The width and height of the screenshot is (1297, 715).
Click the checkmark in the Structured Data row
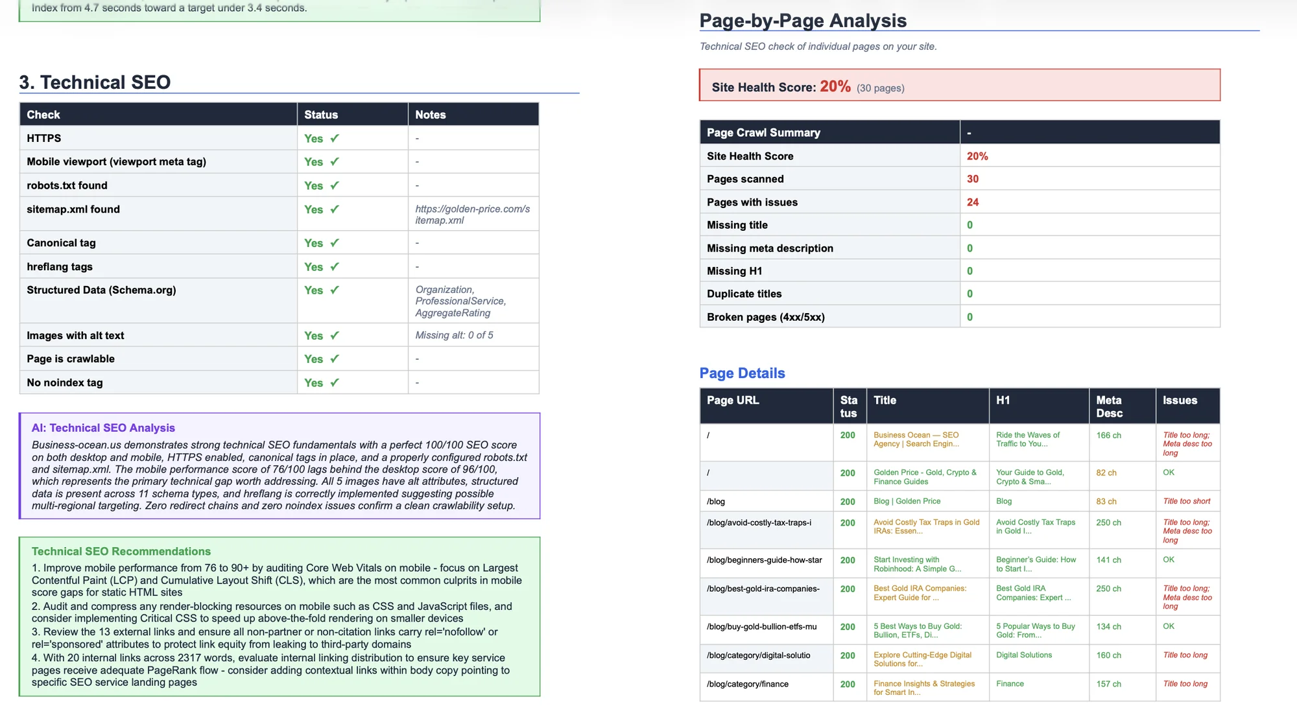(335, 290)
